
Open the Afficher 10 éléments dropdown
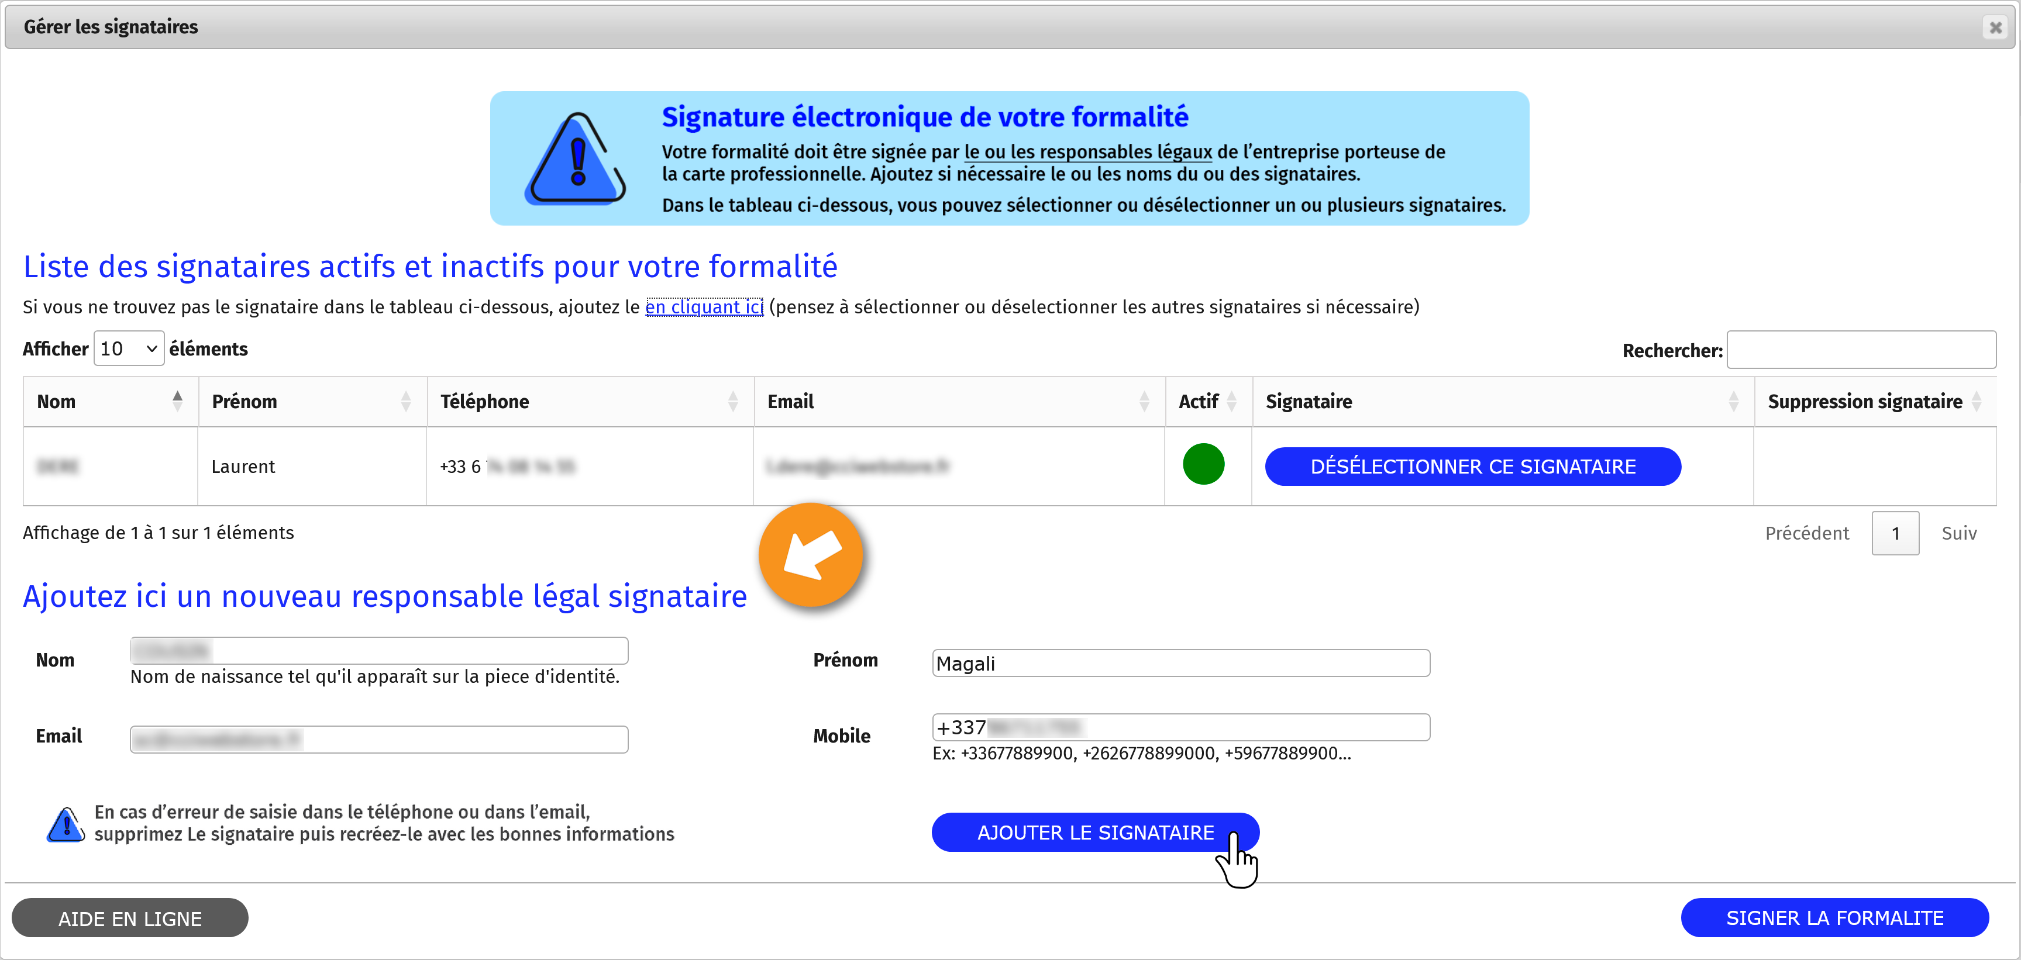tap(129, 348)
